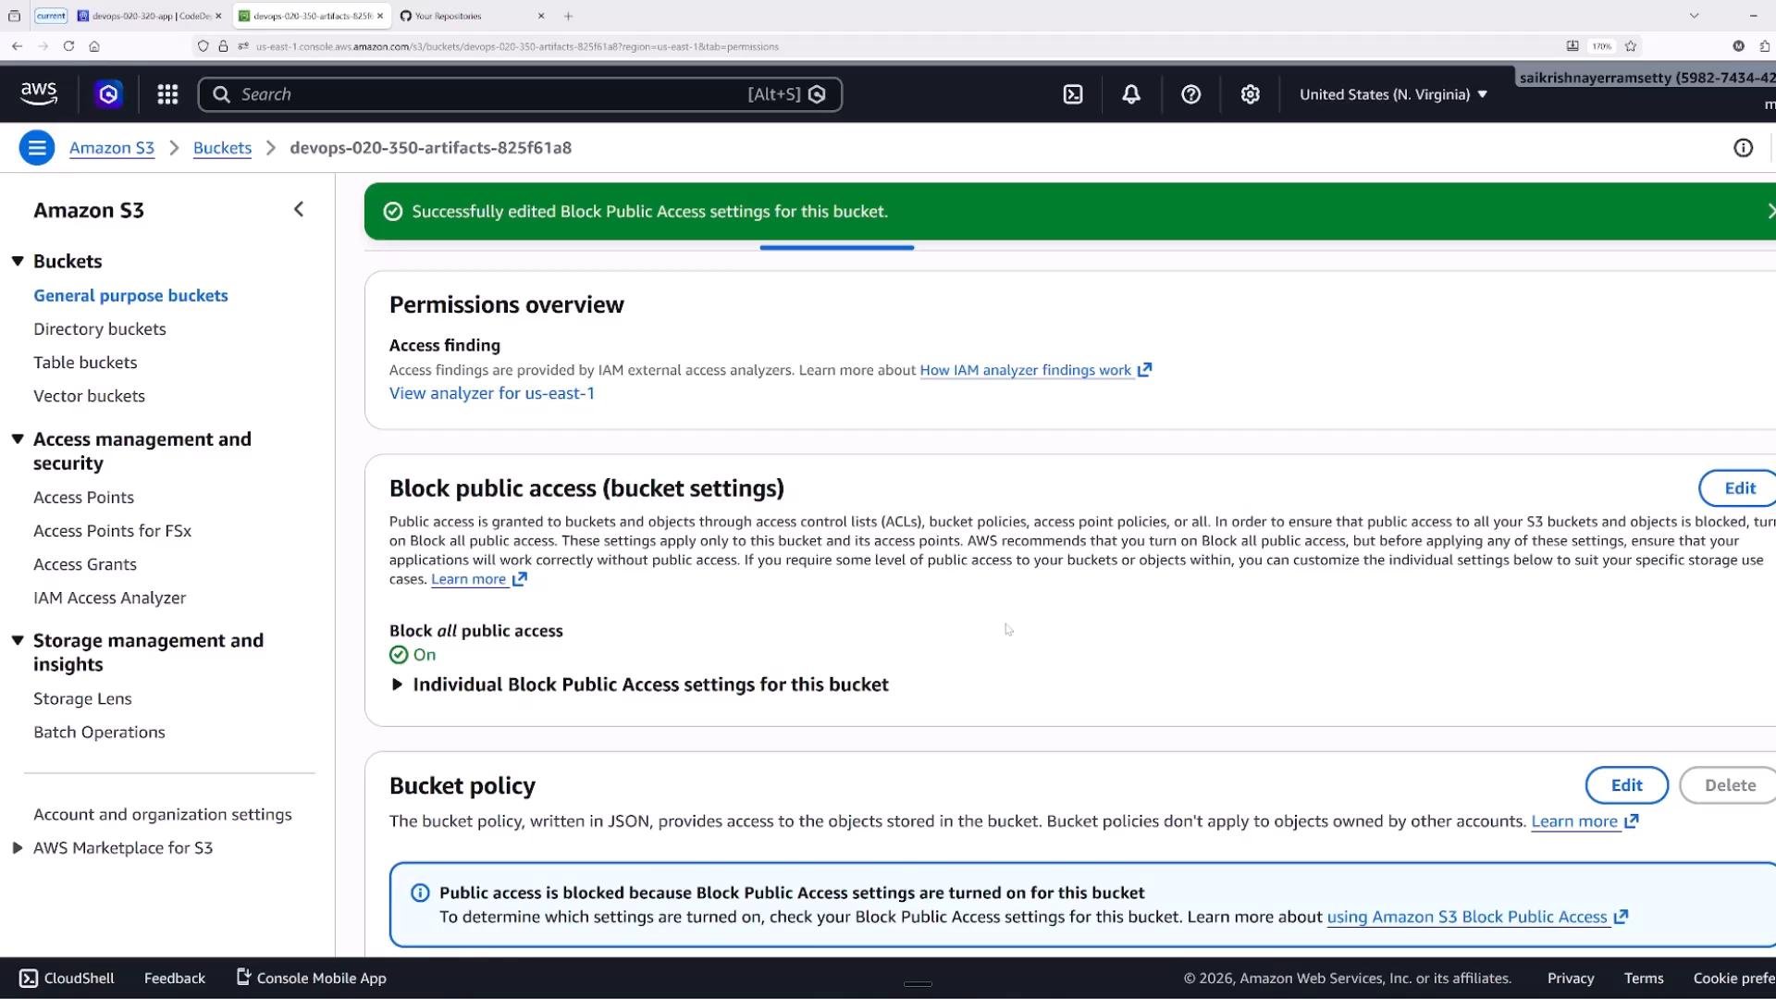Switch to the devops-020-320-app CodeDeploy tab
Viewport: 1776px width, 999px height.
pos(150,16)
